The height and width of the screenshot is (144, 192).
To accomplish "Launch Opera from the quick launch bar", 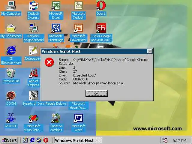I will (46, 140).
